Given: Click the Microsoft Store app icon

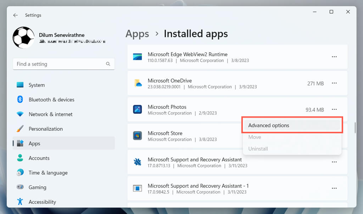Looking at the screenshot, I should [138, 136].
